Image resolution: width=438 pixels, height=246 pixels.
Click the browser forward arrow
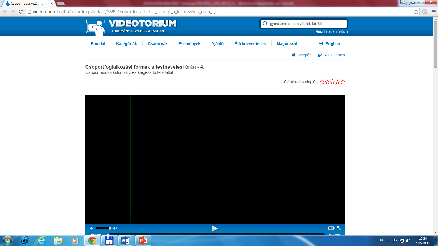pos(13,11)
